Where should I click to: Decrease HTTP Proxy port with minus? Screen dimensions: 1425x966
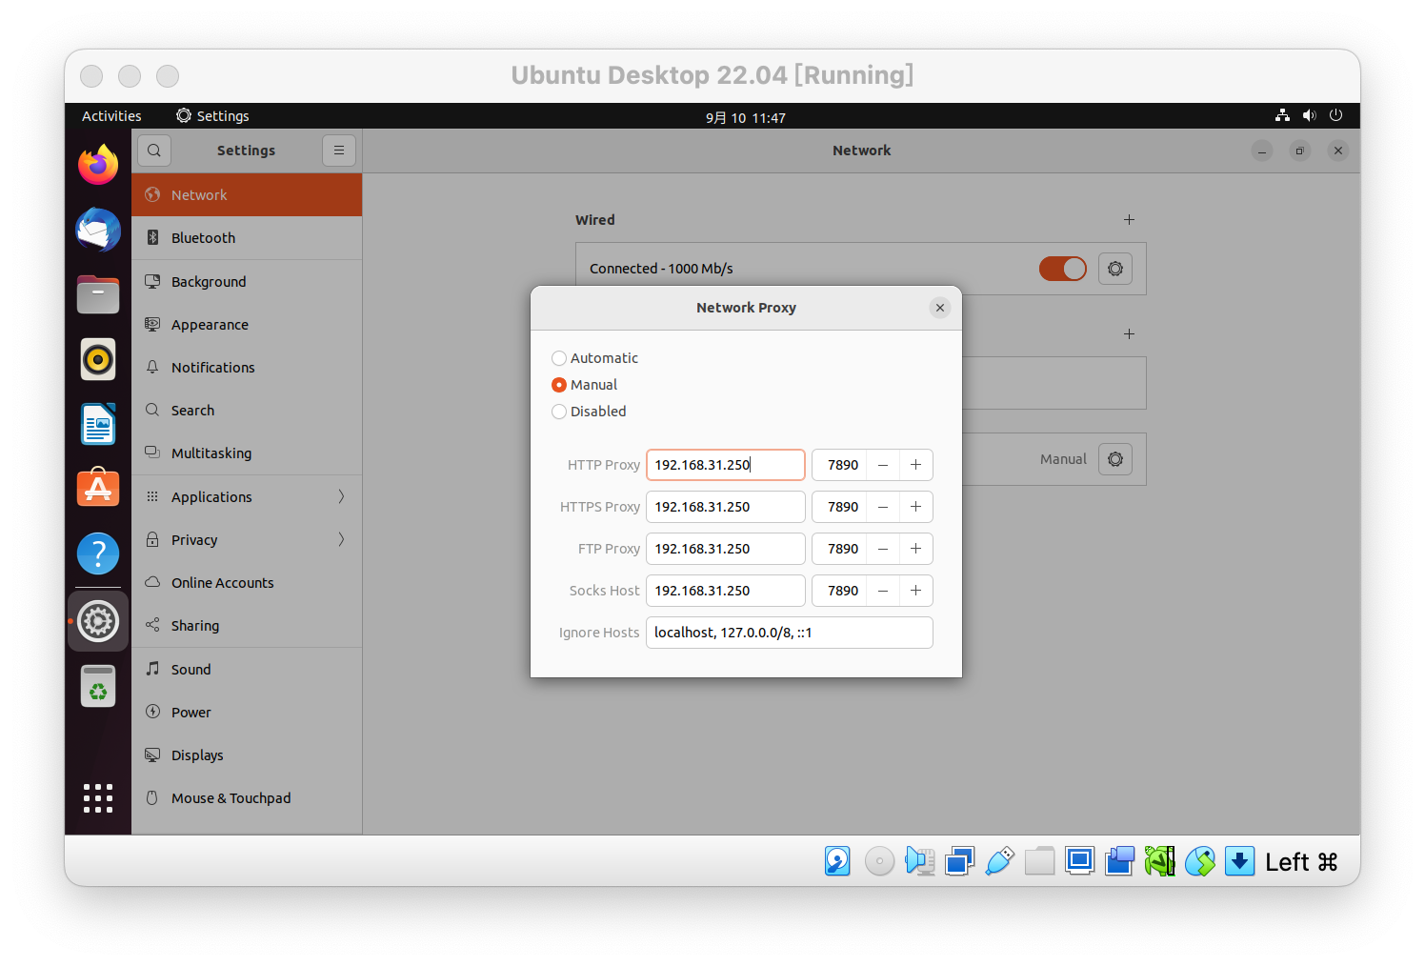tap(883, 465)
